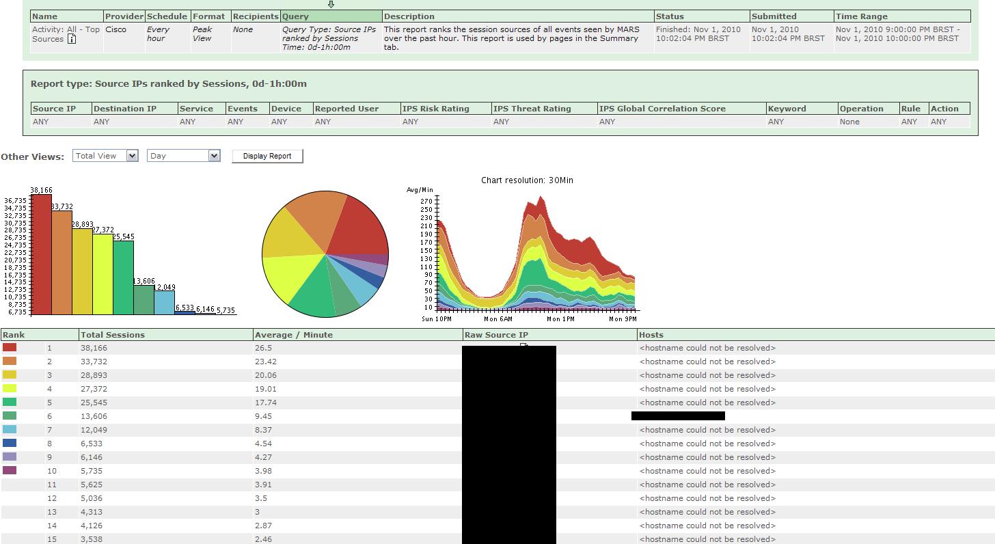Click the rank 8 dark blue swatch
Image resolution: width=995 pixels, height=544 pixels.
click(10, 443)
